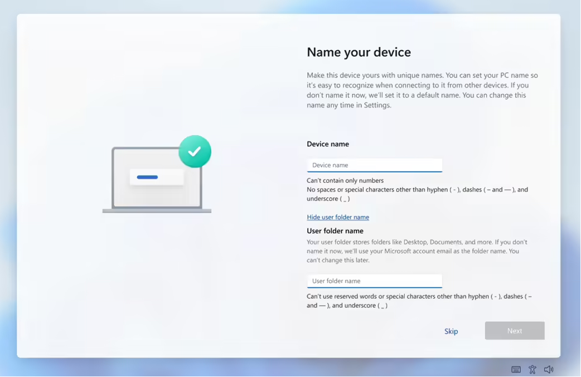Click the bold Device name label
The image size is (581, 377).
327,144
